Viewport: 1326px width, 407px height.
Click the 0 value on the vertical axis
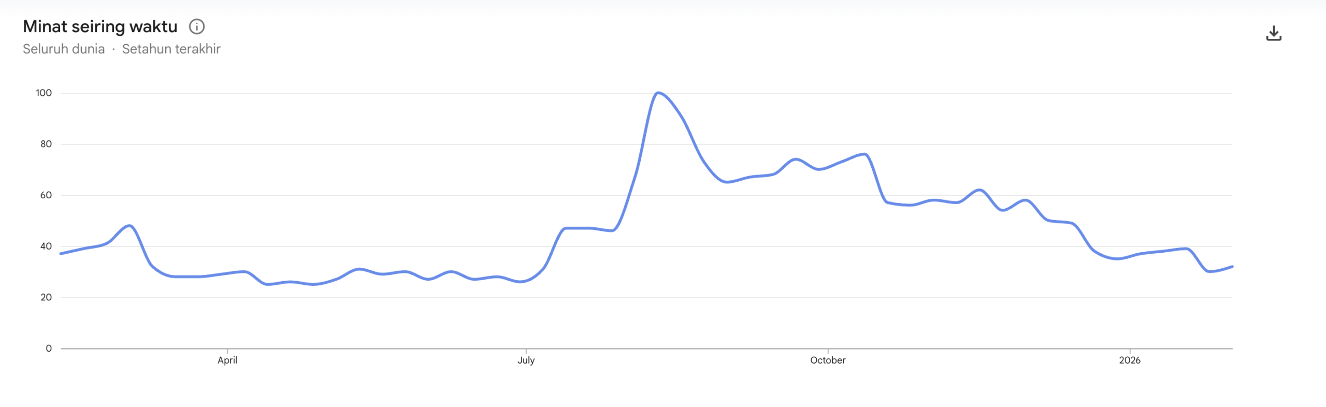tap(49, 348)
